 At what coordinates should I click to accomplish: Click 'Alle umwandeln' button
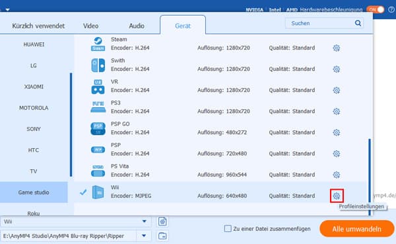(x=356, y=229)
